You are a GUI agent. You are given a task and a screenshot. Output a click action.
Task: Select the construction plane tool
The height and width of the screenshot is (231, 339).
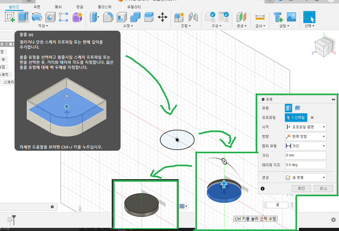[x=241, y=17]
